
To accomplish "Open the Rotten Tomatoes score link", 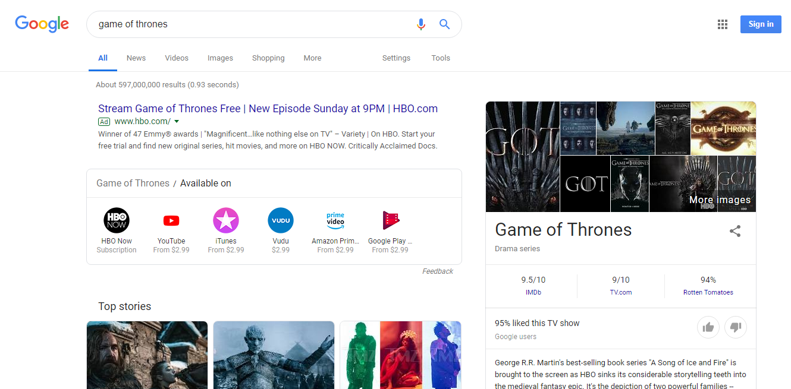I will coord(708,292).
